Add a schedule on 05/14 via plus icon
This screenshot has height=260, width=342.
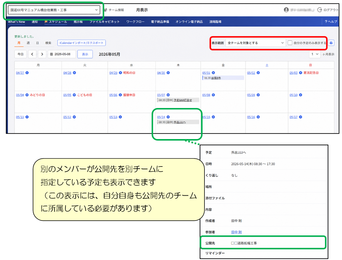168,117
